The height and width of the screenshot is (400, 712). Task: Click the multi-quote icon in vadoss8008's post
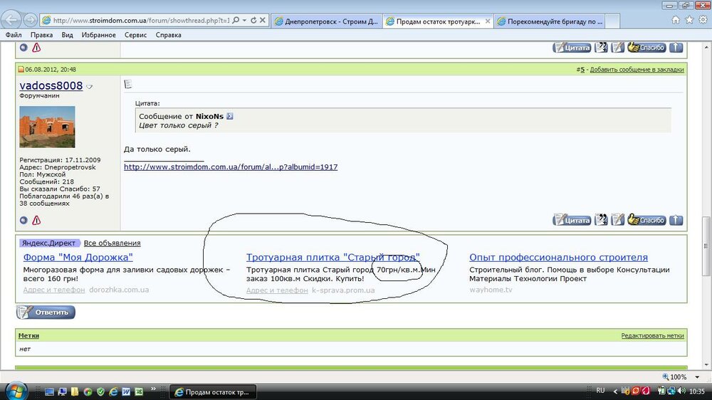(601, 220)
